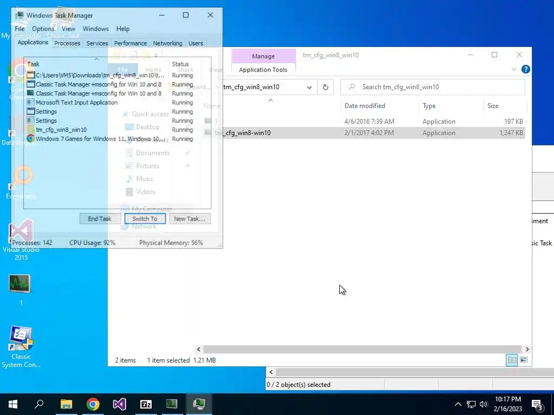Click Application Tools in Explorer ribbon
554x415 pixels.
click(x=263, y=70)
